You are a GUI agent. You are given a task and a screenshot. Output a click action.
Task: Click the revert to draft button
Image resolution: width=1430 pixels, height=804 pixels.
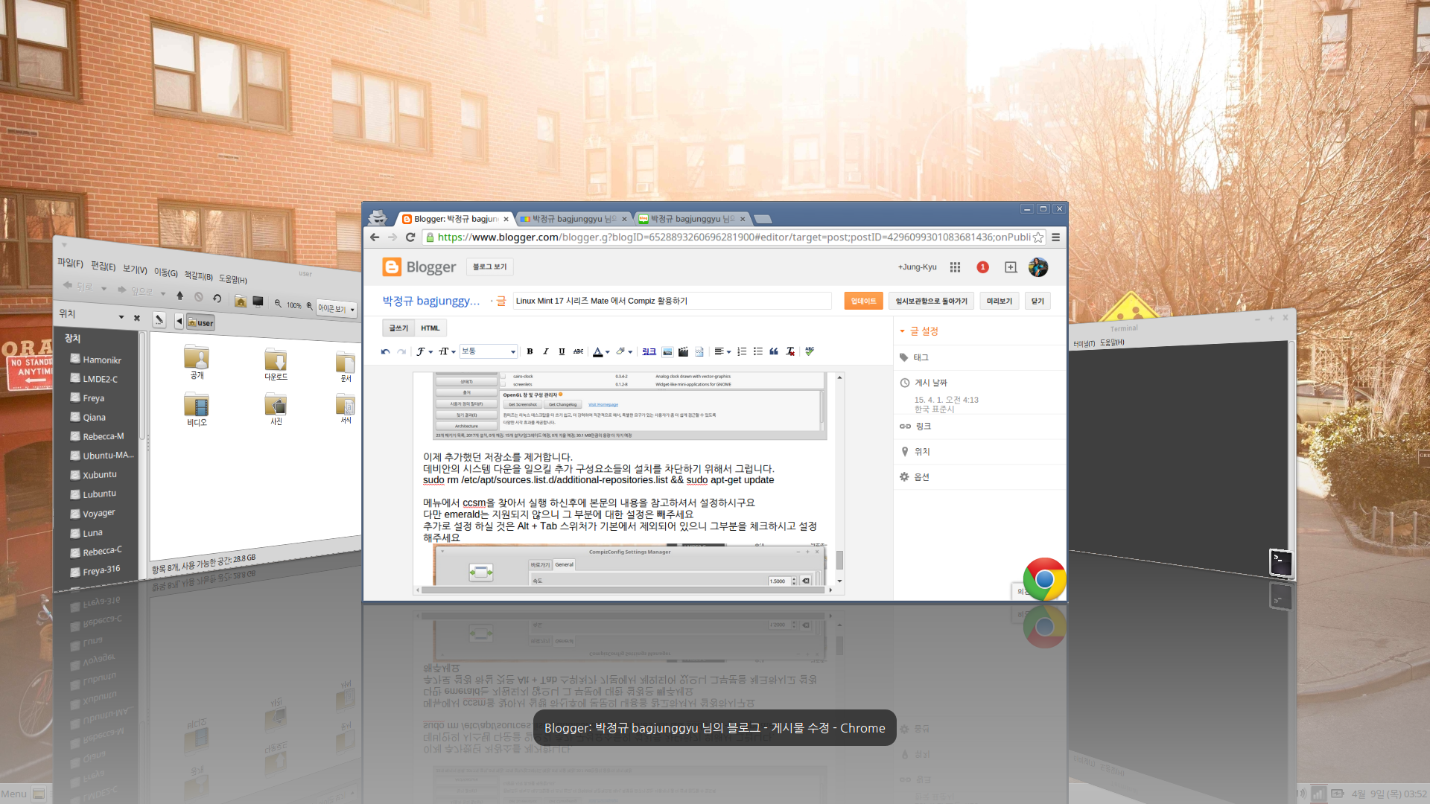coord(931,301)
